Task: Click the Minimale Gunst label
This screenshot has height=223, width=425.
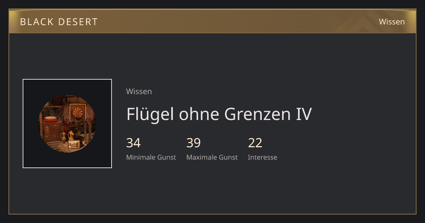Action: (151, 157)
